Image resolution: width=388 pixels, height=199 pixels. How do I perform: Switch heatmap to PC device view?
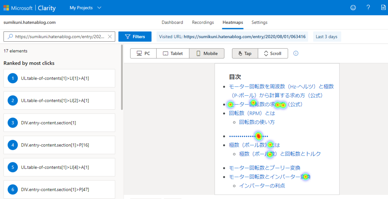[x=143, y=53]
